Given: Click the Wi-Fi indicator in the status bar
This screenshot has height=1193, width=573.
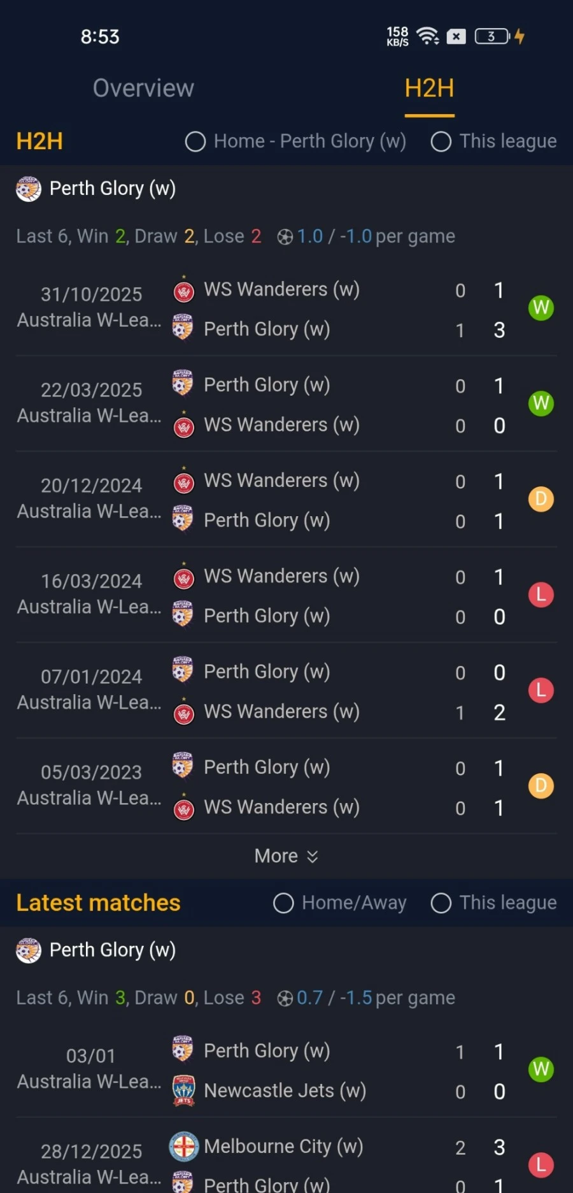Looking at the screenshot, I should coord(428,36).
